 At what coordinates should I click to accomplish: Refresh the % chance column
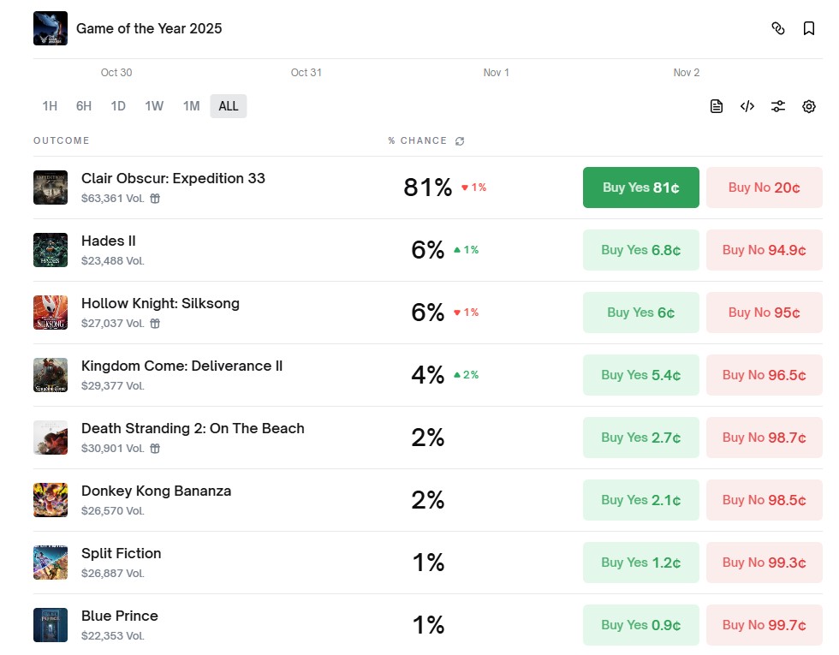[x=460, y=141]
